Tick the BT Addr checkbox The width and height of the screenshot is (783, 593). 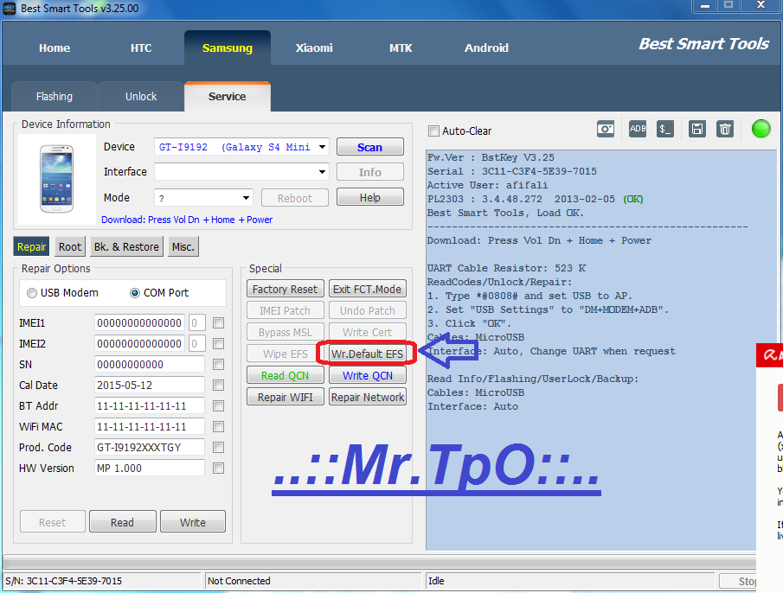(x=218, y=406)
